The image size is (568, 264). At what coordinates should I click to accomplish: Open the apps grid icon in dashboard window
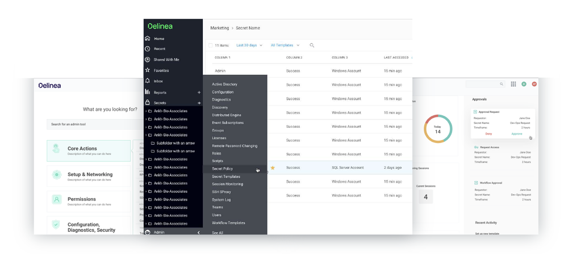point(513,84)
